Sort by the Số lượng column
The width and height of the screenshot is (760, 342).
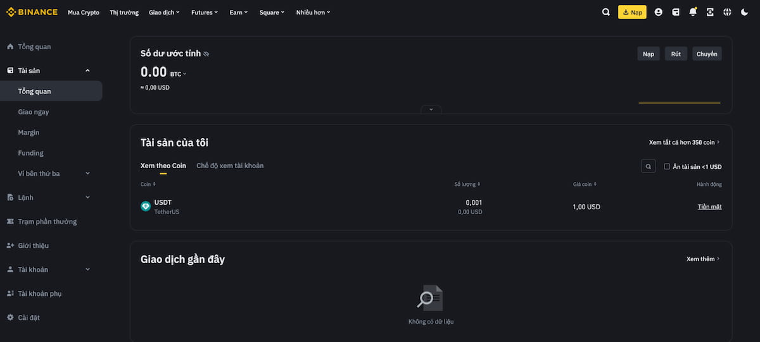pyautogui.click(x=467, y=184)
